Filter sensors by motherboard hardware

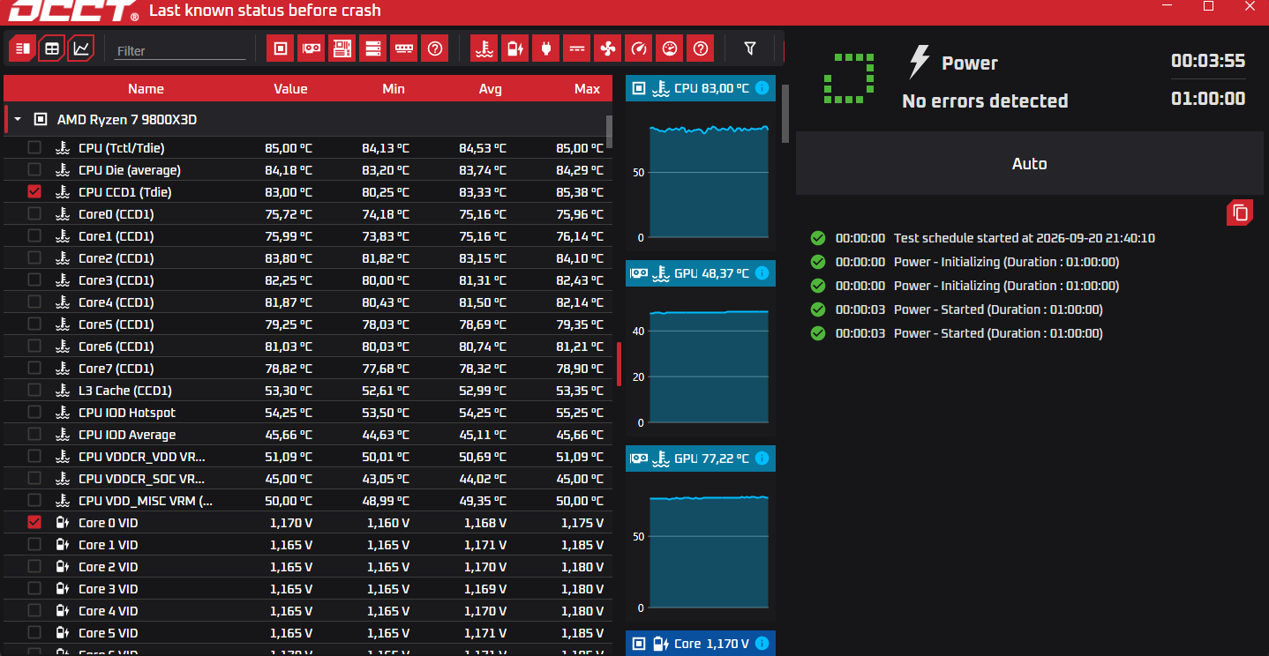pos(342,48)
